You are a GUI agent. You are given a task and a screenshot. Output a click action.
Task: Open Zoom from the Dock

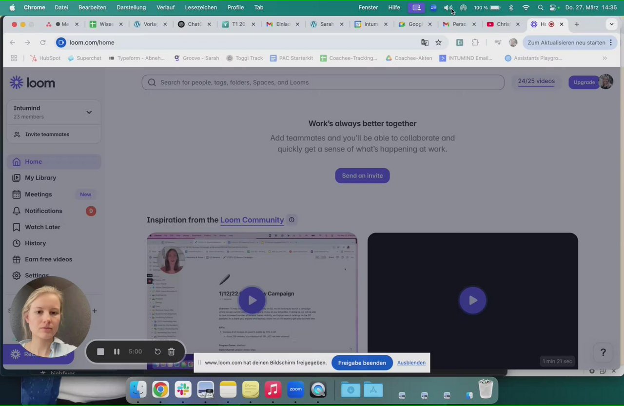click(295, 389)
